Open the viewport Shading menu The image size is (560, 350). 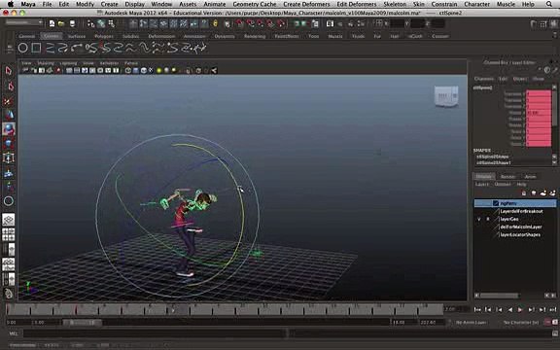point(46,63)
